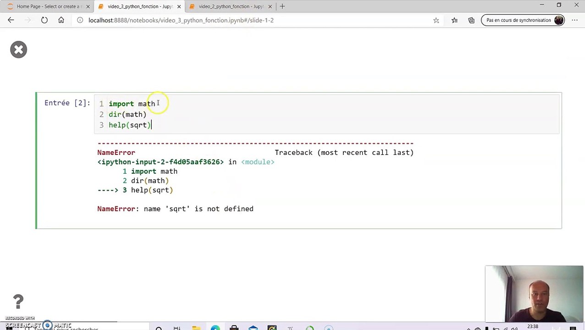Add this page to favorites

point(436,20)
